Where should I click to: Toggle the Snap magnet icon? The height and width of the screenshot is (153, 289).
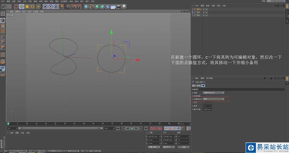[x=3, y=62]
